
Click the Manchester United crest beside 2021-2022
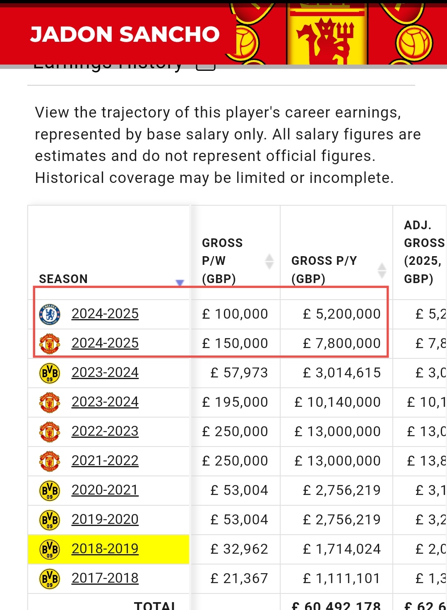pyautogui.click(x=50, y=461)
